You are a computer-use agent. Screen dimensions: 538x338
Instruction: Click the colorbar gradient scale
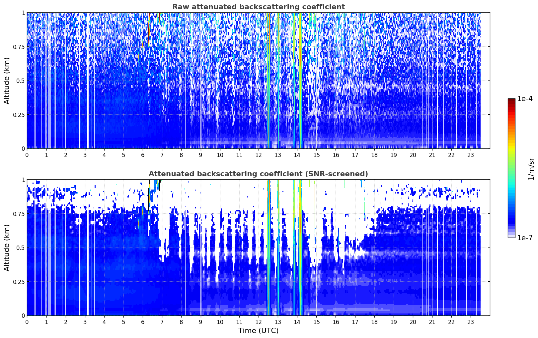(511, 168)
